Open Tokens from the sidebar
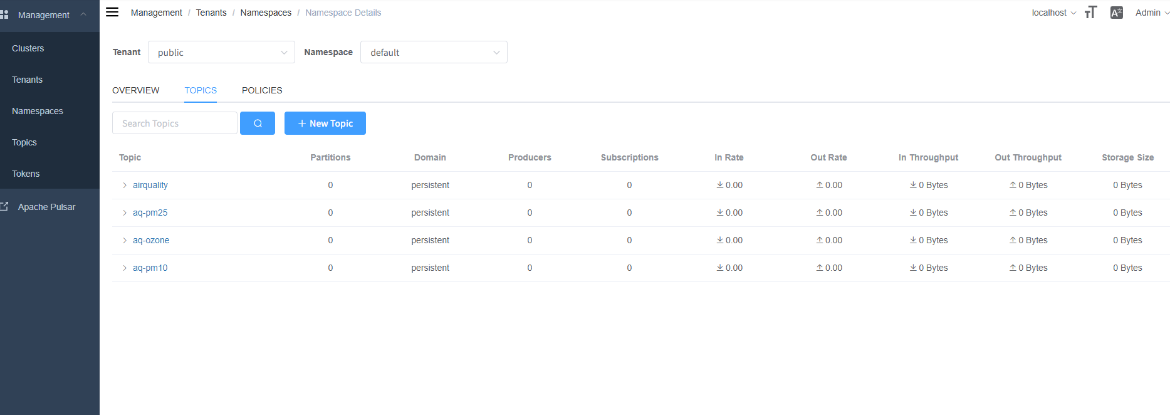 point(26,174)
